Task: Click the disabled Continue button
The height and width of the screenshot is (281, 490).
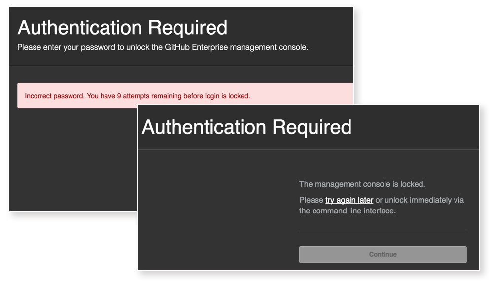Action: (383, 255)
